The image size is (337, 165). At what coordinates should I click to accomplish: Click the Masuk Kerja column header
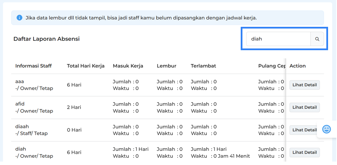coord(128,66)
